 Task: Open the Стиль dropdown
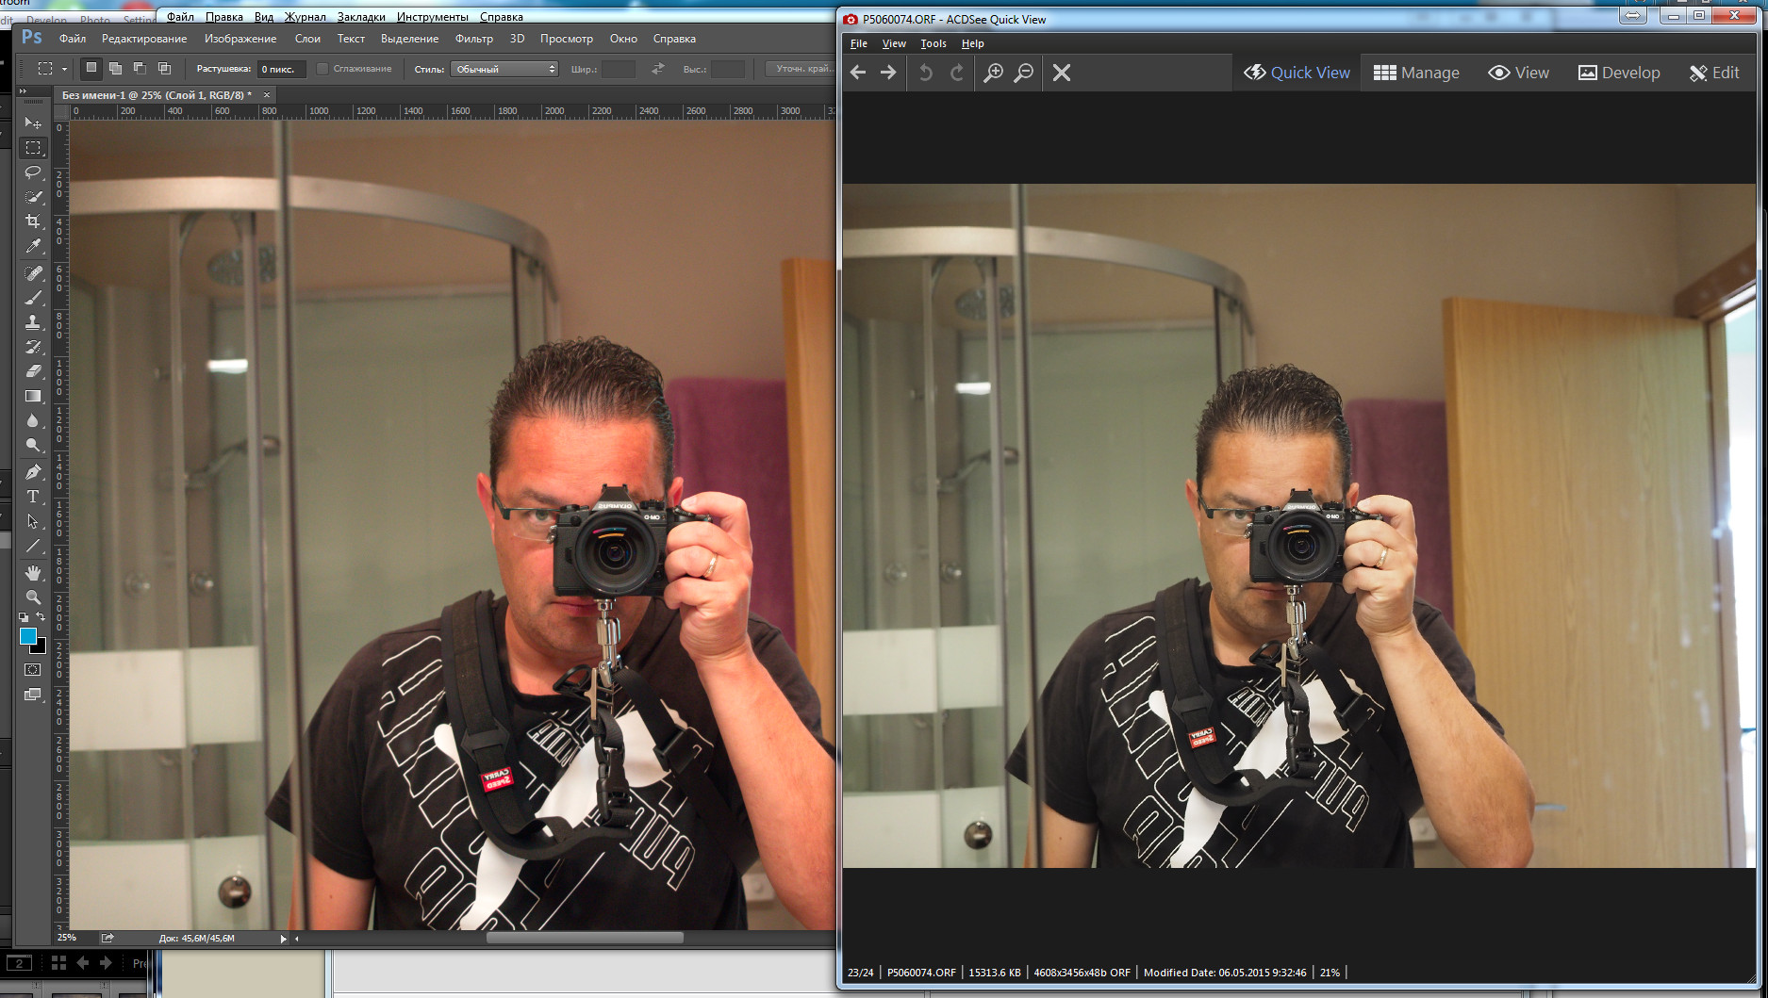[x=504, y=69]
